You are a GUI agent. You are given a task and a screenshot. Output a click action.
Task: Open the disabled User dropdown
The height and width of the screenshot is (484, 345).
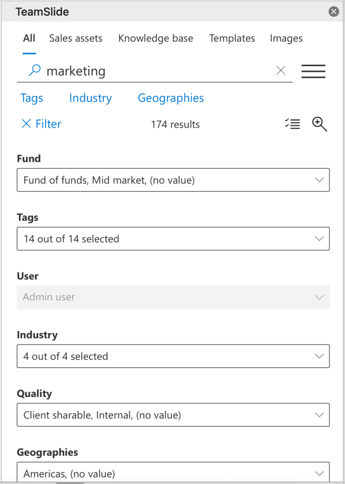point(173,297)
